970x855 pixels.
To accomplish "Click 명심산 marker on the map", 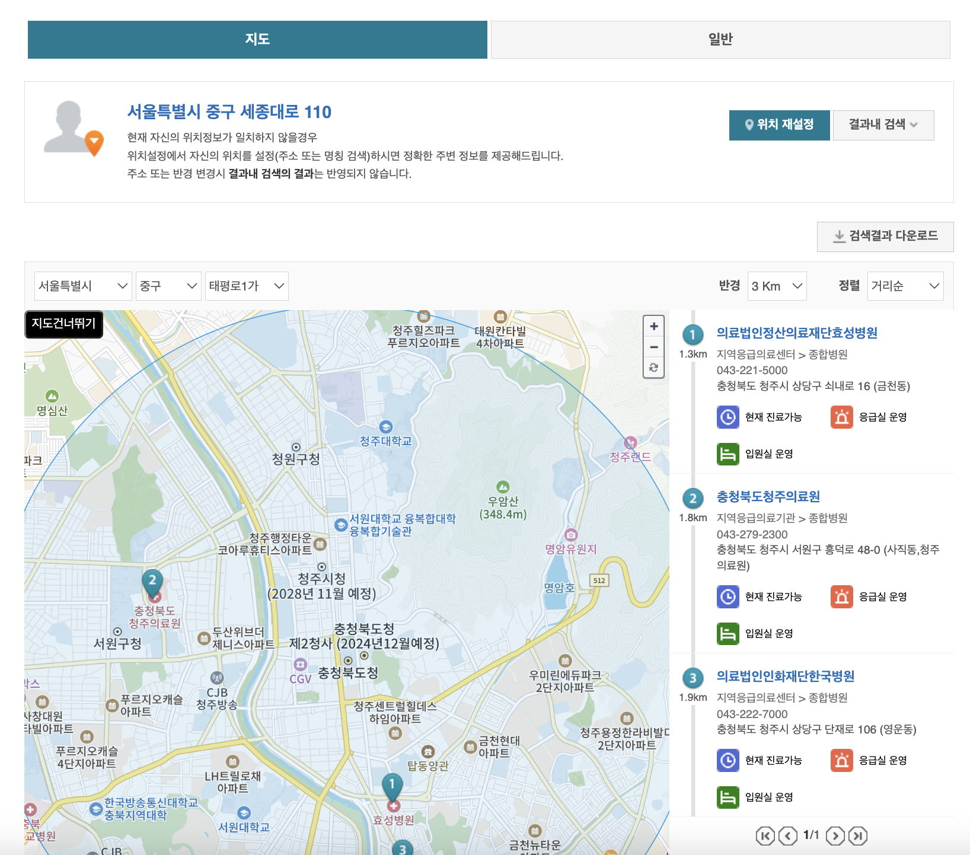I will click(52, 396).
